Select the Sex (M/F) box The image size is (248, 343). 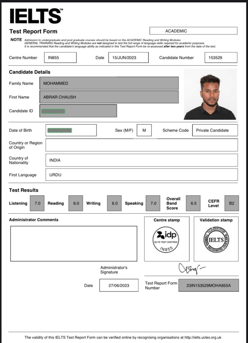[x=144, y=130]
